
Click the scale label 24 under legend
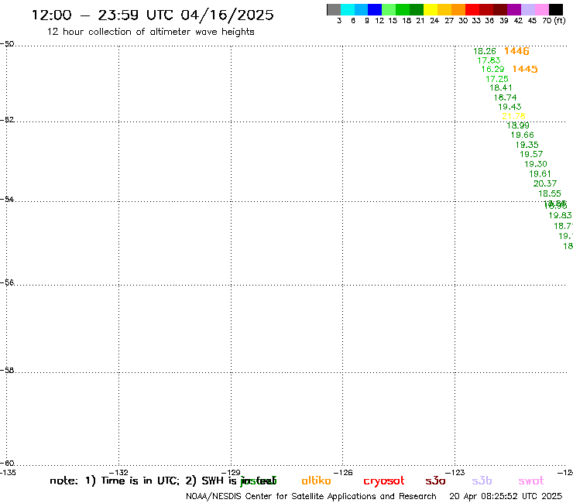(x=434, y=20)
